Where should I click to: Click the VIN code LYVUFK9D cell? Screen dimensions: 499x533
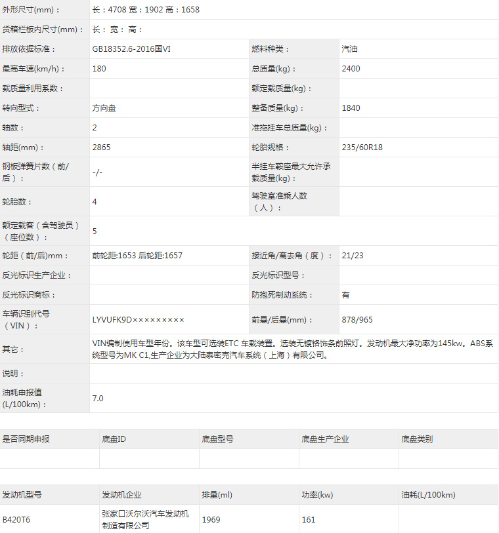point(169,319)
